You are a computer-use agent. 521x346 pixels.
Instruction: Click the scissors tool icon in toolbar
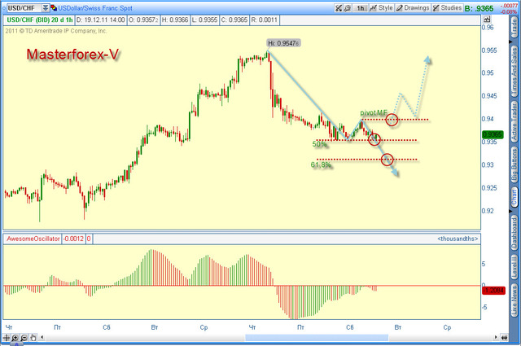coord(339,8)
